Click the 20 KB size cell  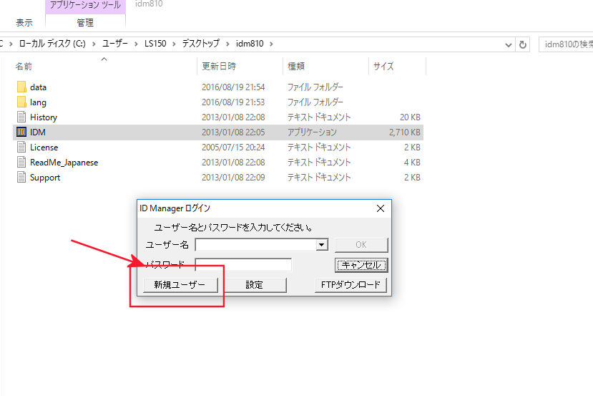[x=410, y=117]
